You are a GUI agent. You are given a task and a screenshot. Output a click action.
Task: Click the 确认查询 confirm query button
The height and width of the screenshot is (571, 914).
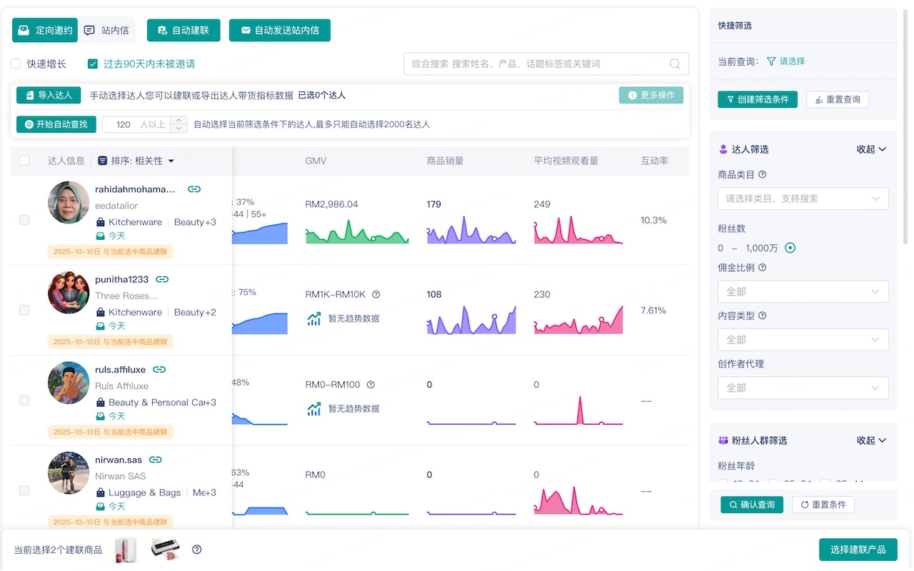(751, 504)
